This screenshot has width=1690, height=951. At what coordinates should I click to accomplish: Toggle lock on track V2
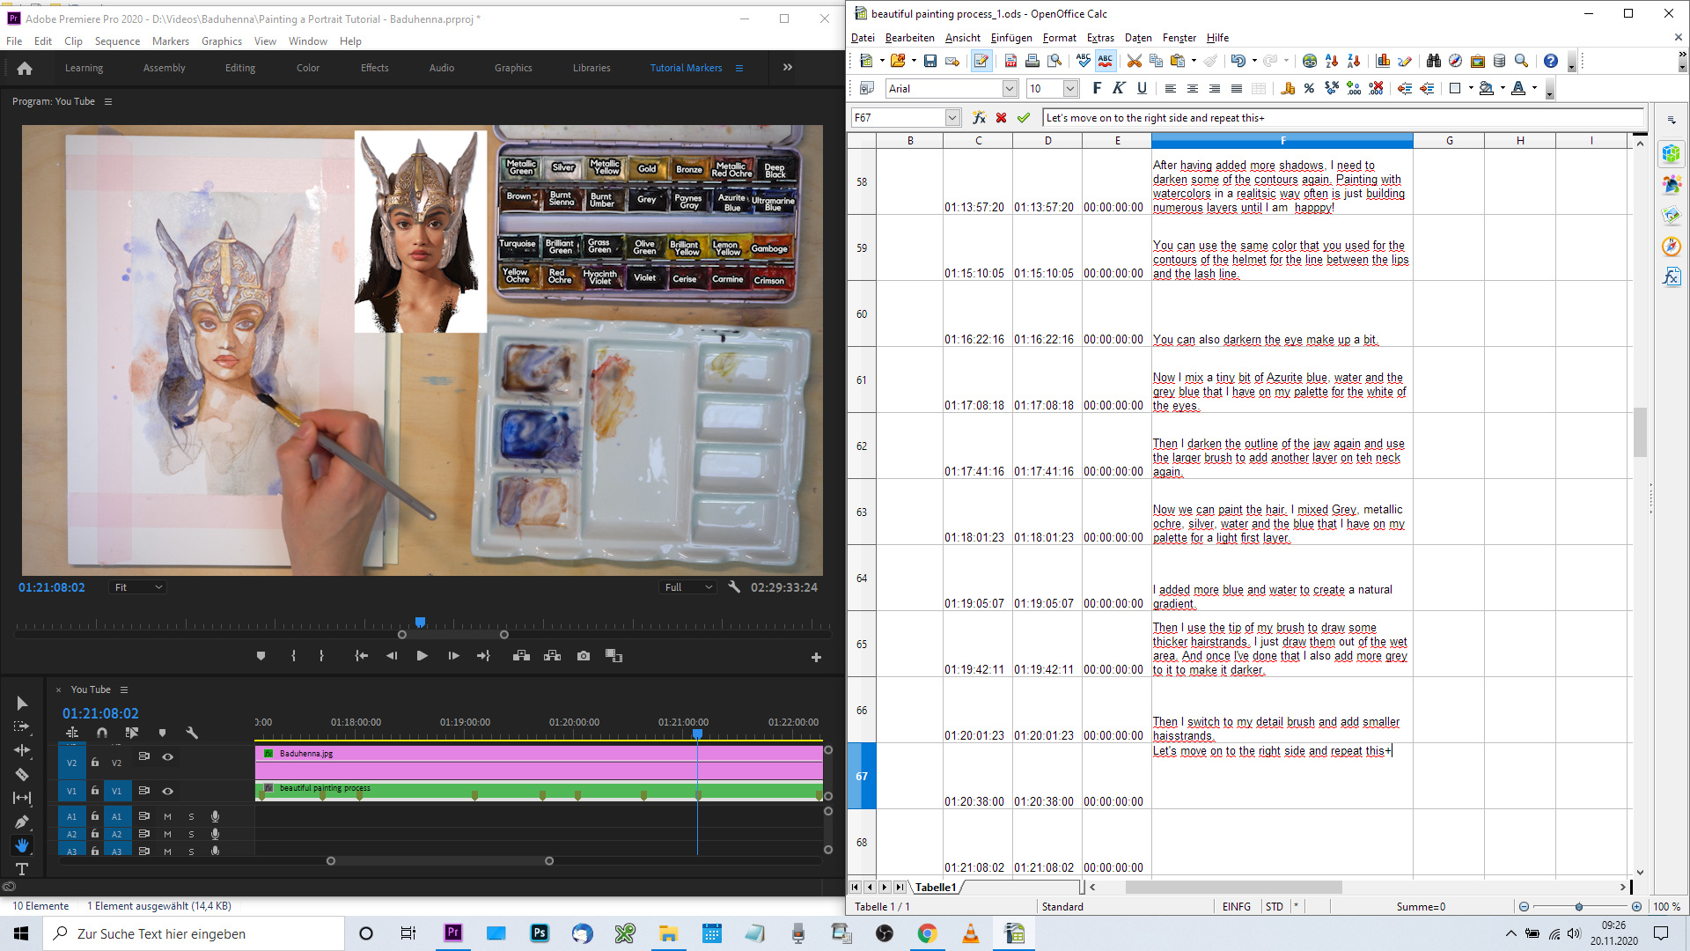95,763
